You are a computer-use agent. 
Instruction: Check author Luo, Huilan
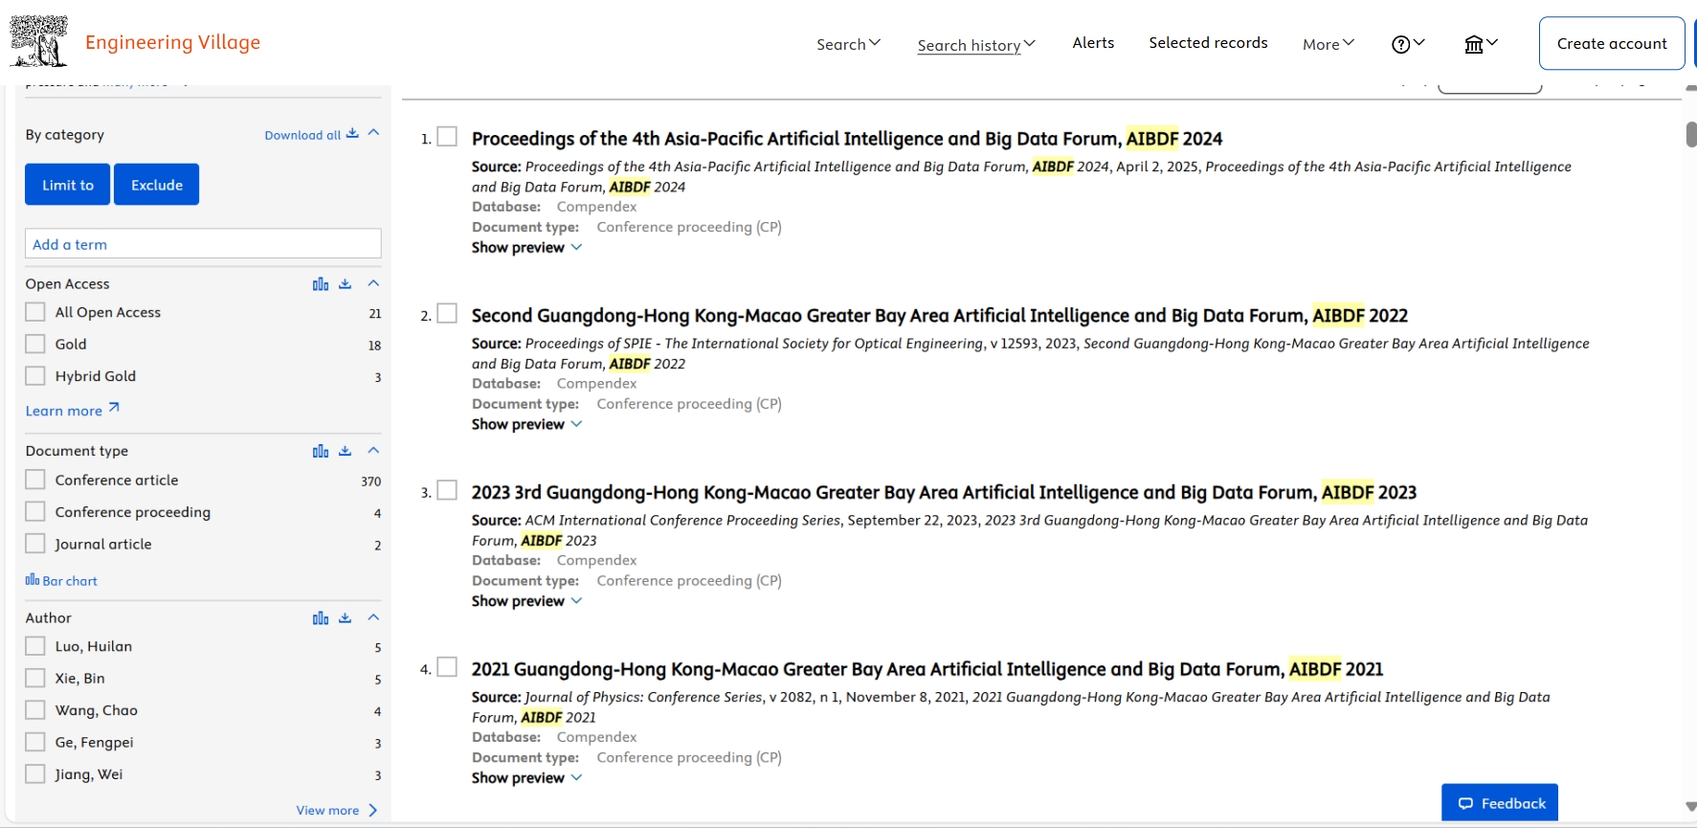35,646
